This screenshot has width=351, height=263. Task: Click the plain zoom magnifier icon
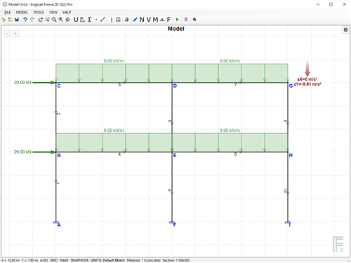click(54, 20)
